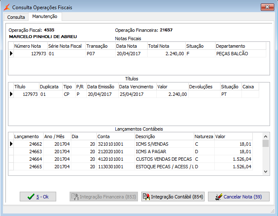Click the row pointer arrow in Lançamentos grid

pos(11,144)
